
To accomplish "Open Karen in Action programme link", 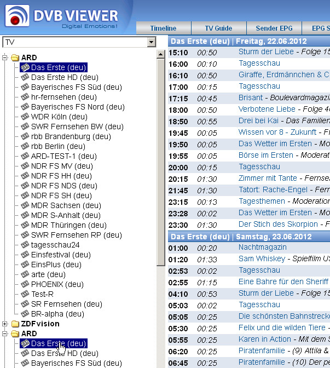I will coord(264,339).
